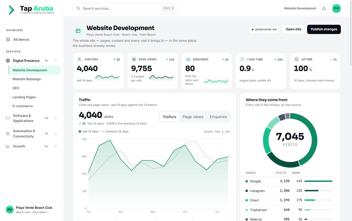Click the Digital Presence globe icon

8,61
